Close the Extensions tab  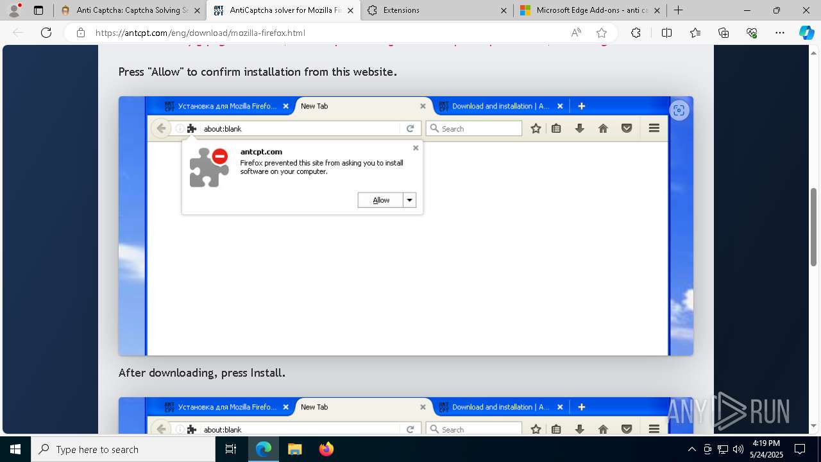tap(504, 10)
